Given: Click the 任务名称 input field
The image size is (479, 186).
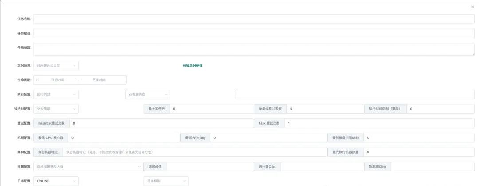Looking at the screenshot, I should 254,19.
